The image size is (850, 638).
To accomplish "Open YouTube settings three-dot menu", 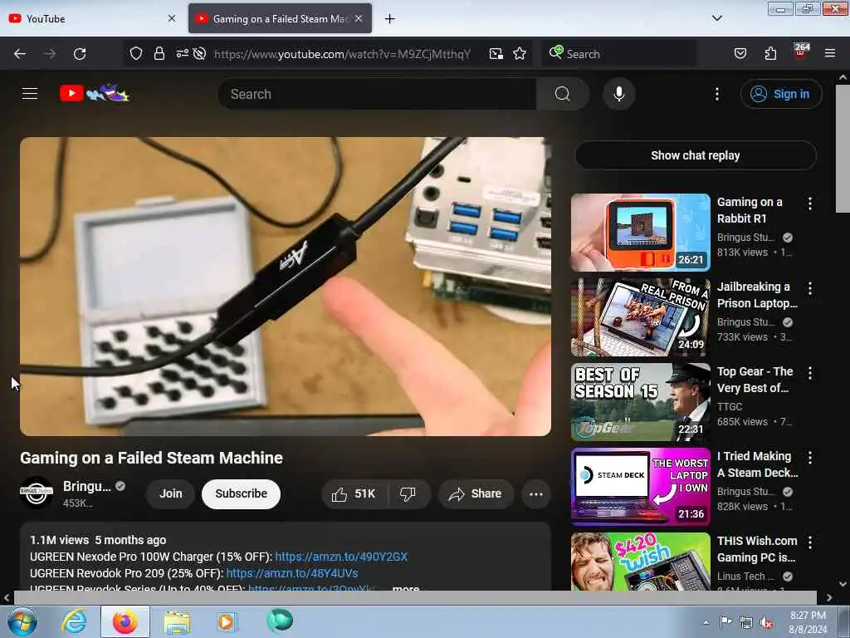I will (716, 94).
